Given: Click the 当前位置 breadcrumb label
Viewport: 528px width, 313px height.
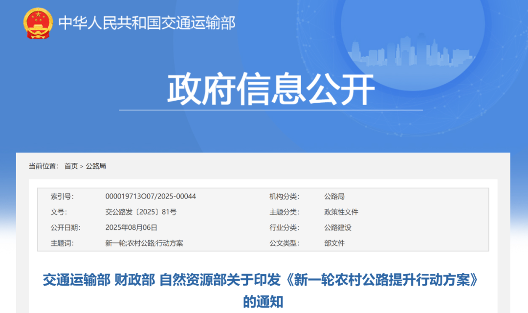Looking at the screenshot, I should 43,166.
